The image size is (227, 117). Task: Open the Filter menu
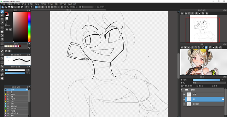(x=24, y=4)
